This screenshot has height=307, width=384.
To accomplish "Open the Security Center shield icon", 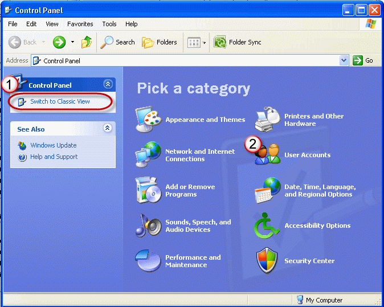I will coord(267,260).
